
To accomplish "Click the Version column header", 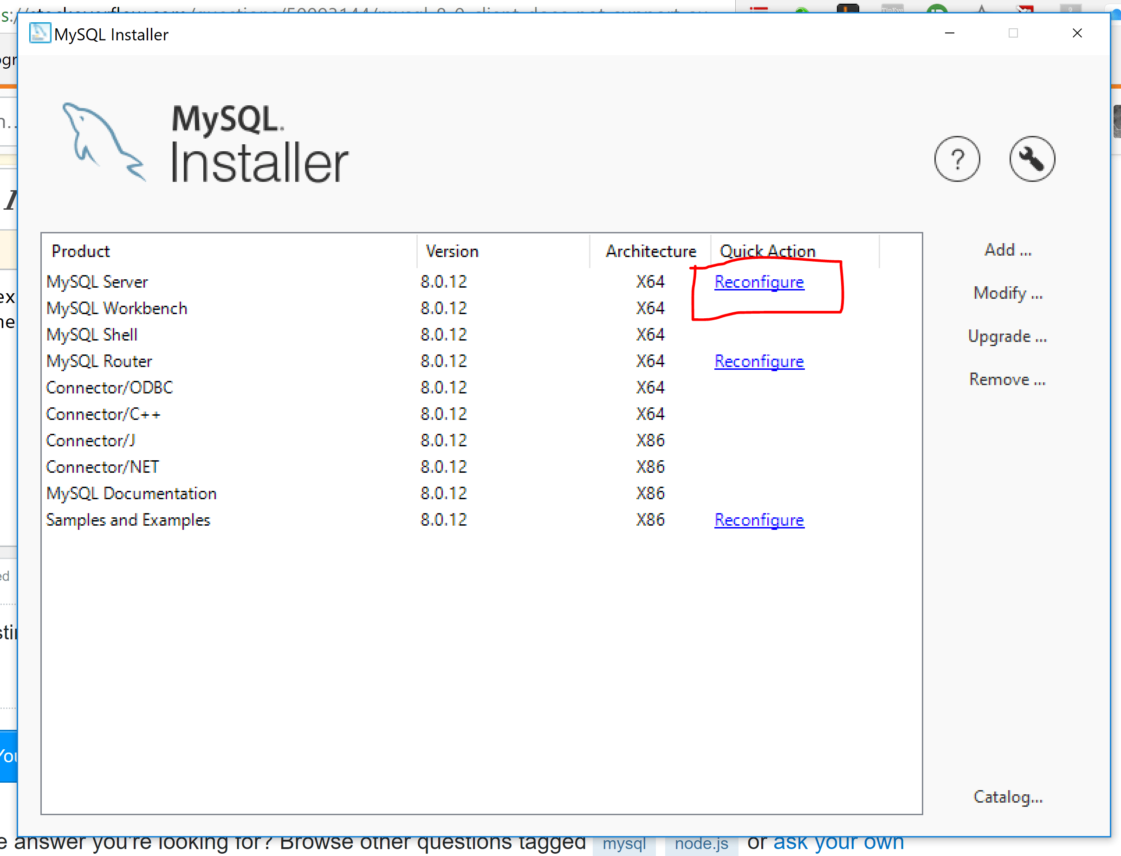I will pos(452,251).
